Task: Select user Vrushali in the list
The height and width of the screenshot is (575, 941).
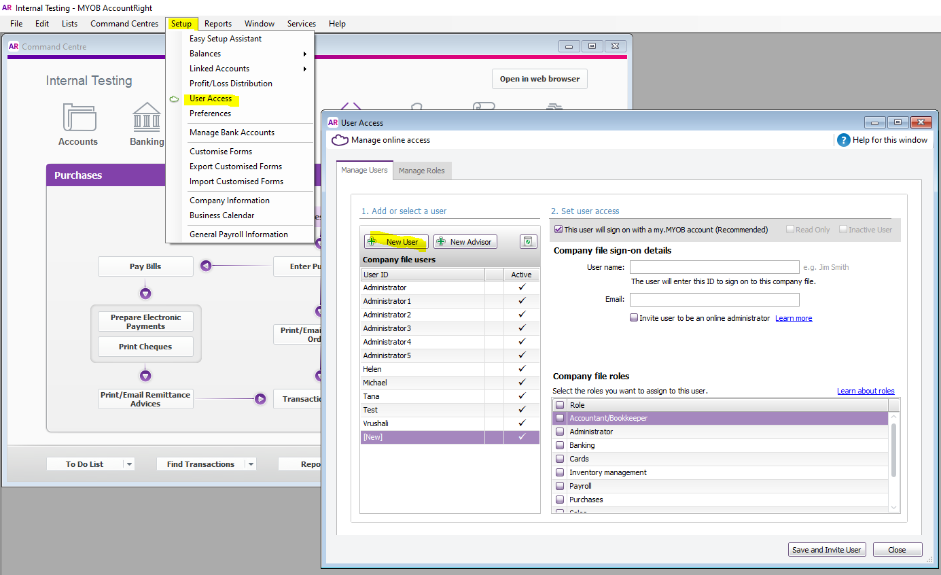Action: coord(450,423)
